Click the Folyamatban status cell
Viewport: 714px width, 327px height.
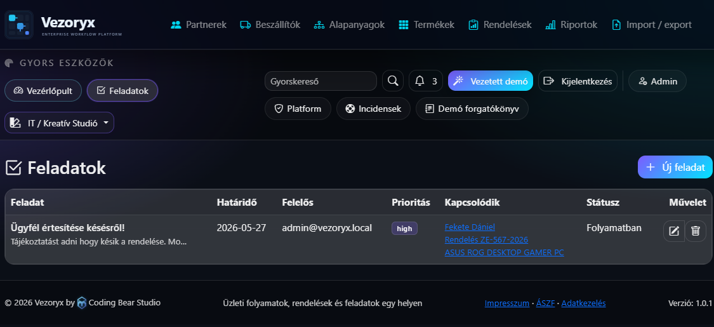[x=614, y=227]
